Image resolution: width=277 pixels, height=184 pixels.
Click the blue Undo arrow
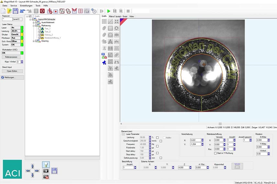click(22, 11)
